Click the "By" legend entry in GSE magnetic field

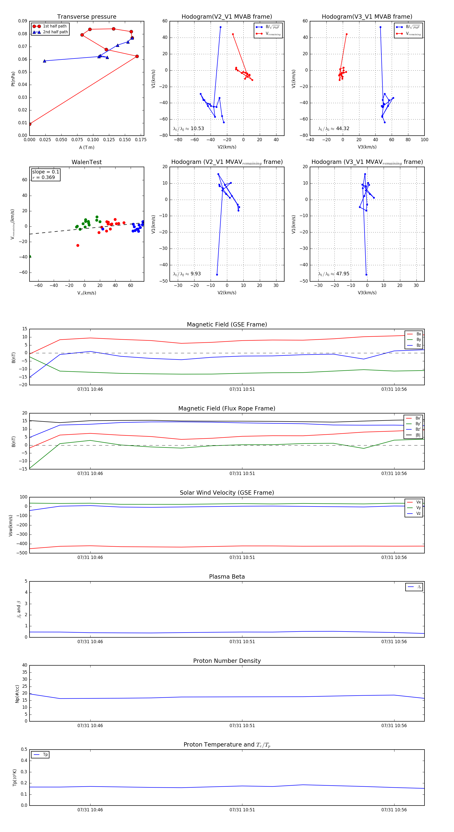[x=414, y=340]
